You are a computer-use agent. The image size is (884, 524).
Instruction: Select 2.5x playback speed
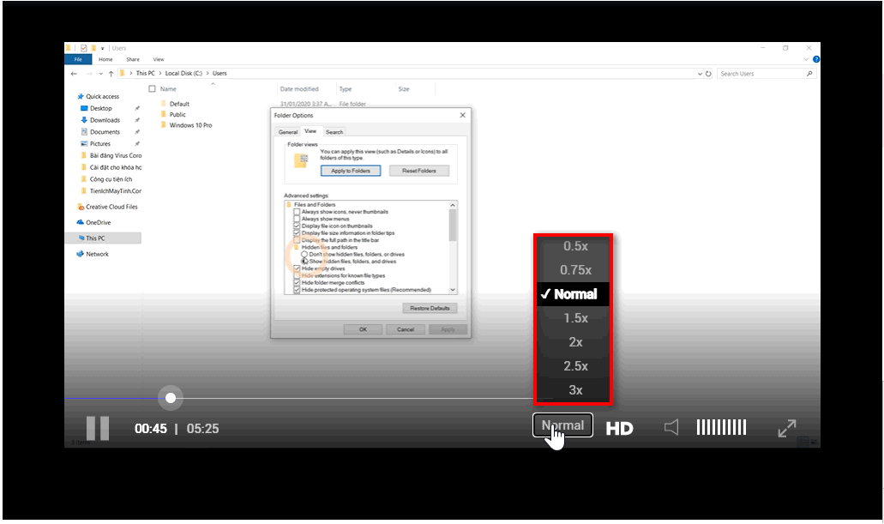tap(575, 366)
